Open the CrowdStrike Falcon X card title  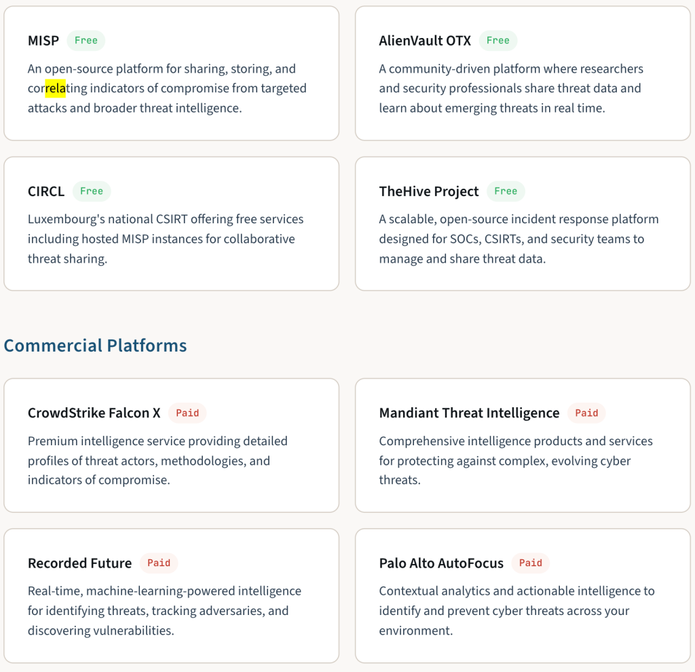click(x=94, y=413)
